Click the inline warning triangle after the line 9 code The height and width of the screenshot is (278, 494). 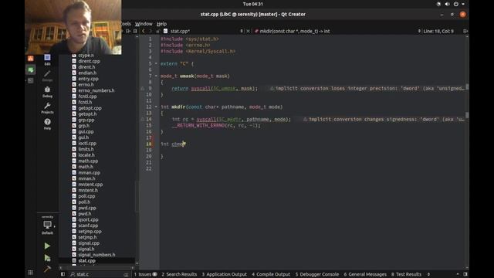(x=272, y=88)
